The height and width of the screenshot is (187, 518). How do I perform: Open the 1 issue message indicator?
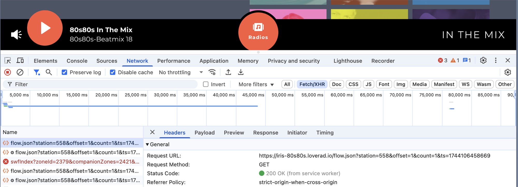coord(467,60)
